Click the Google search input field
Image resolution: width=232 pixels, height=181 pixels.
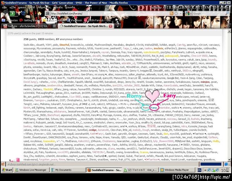[x=209, y=14]
